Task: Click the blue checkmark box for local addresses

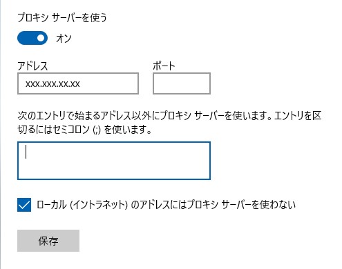Action: [24, 205]
